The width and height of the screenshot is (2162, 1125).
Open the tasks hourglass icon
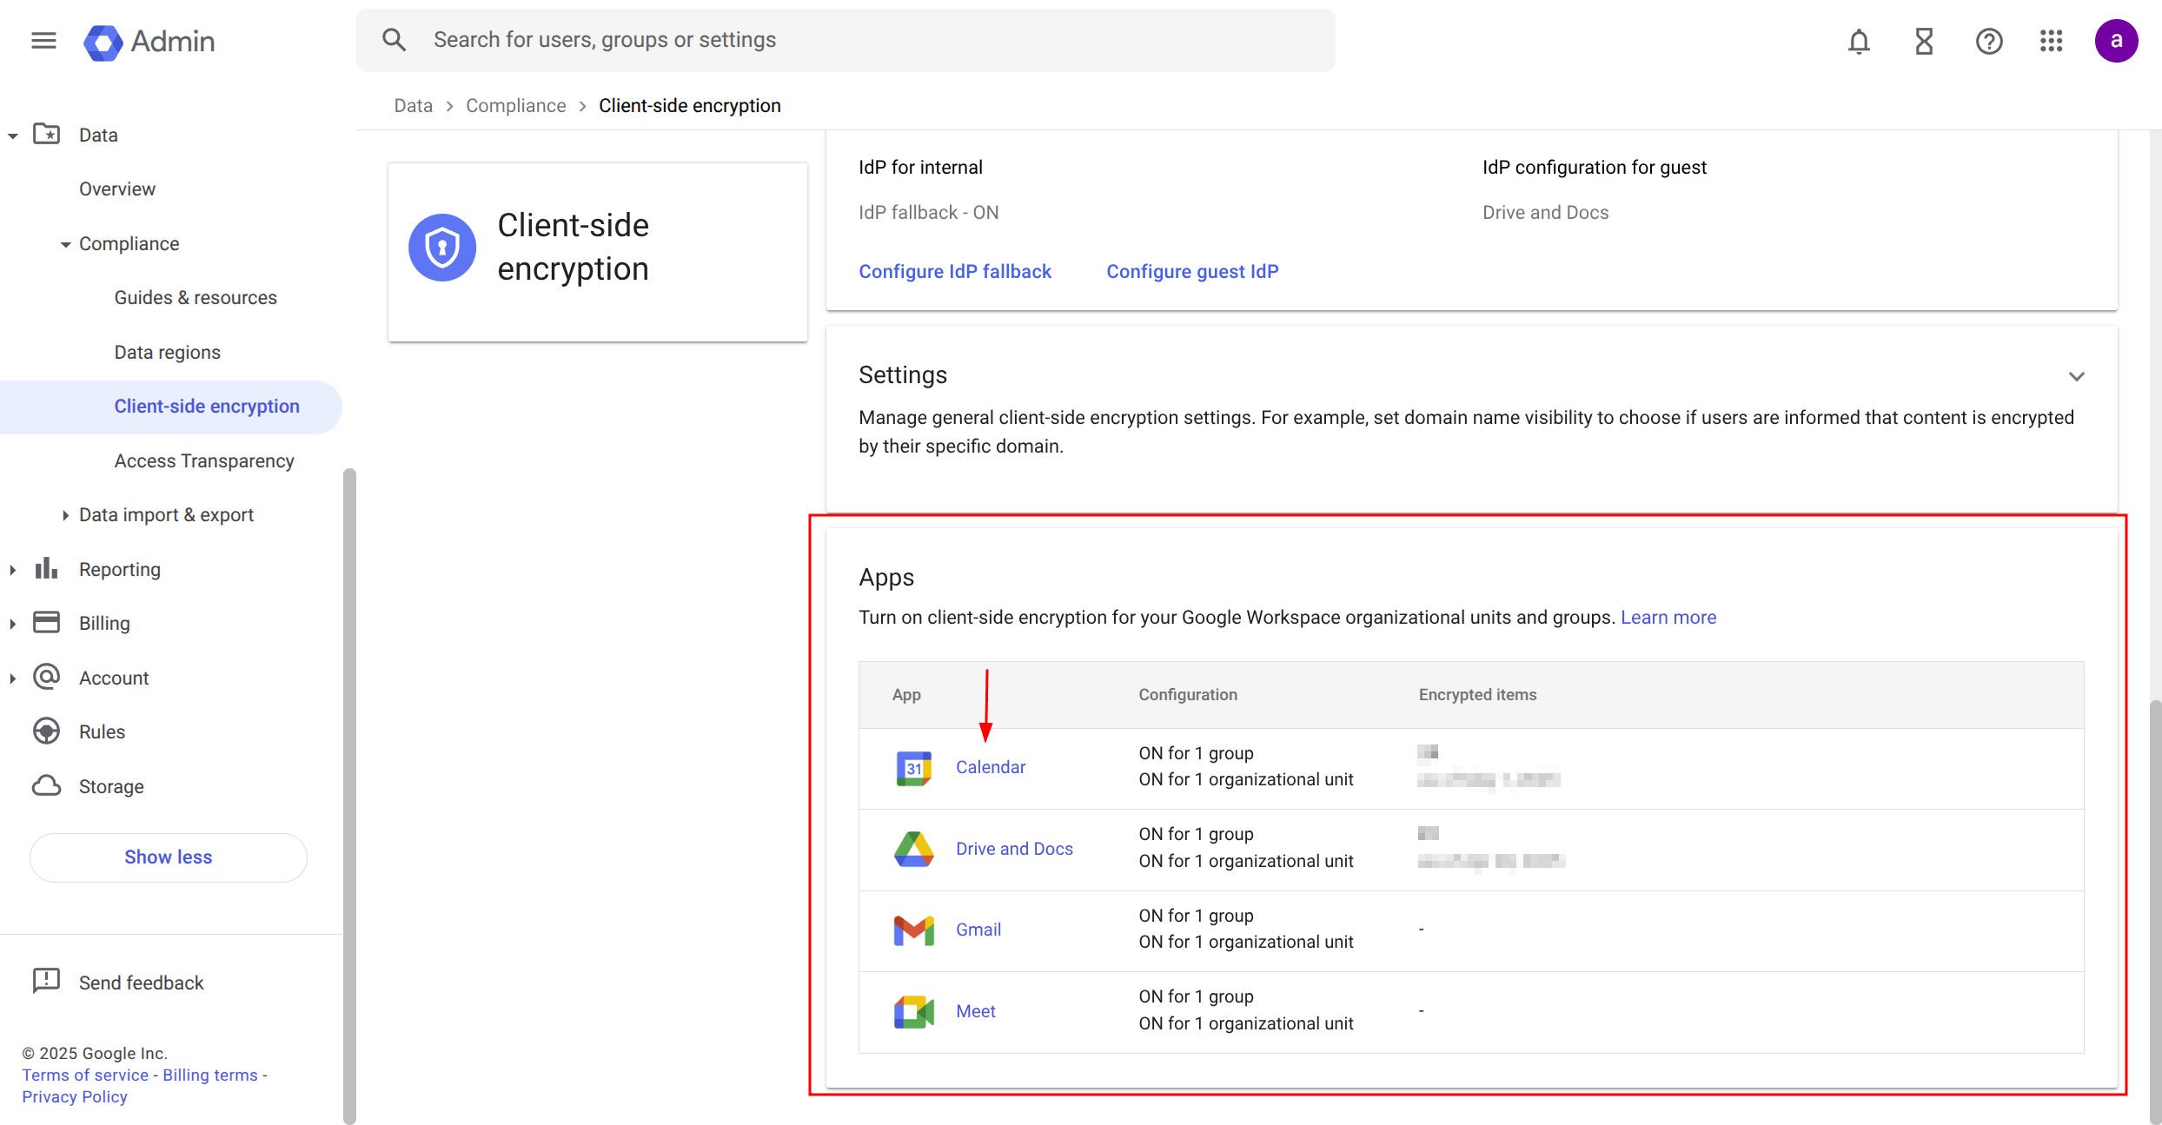point(1924,41)
